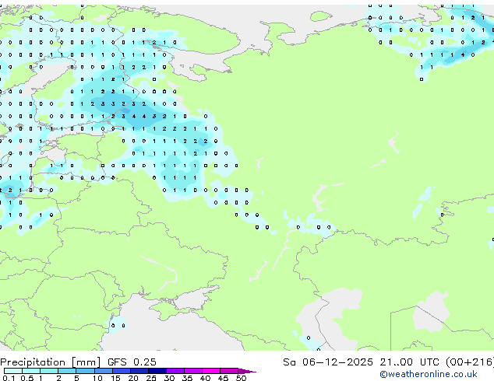The image size is (494, 381).
Task: Click the legend label '10'
Action: (x=97, y=378)
